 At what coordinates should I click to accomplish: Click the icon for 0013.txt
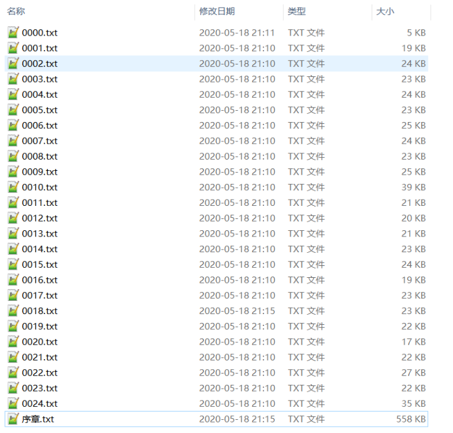click(14, 233)
